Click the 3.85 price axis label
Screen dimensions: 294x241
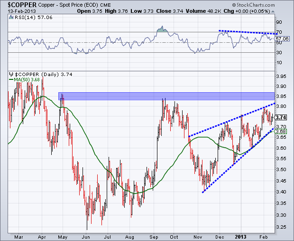[x=281, y=96]
